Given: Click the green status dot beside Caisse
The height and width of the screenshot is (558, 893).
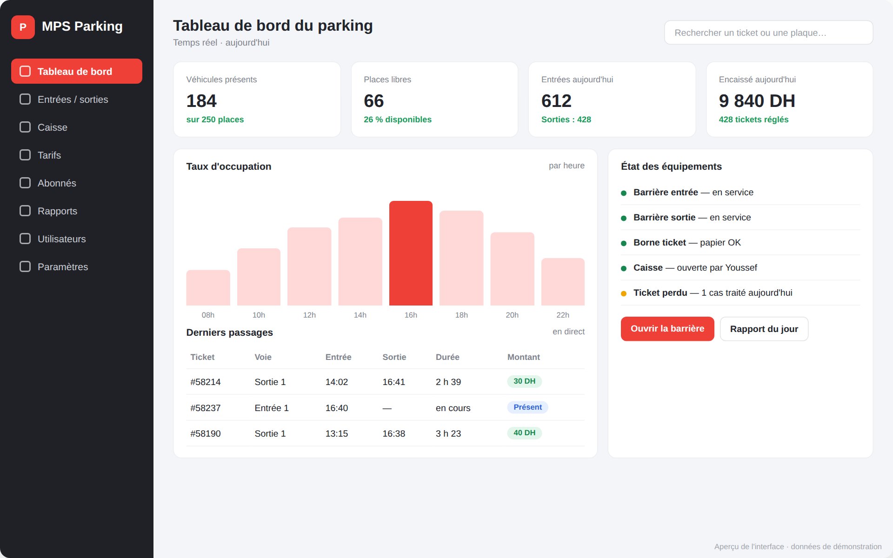Looking at the screenshot, I should [624, 268].
